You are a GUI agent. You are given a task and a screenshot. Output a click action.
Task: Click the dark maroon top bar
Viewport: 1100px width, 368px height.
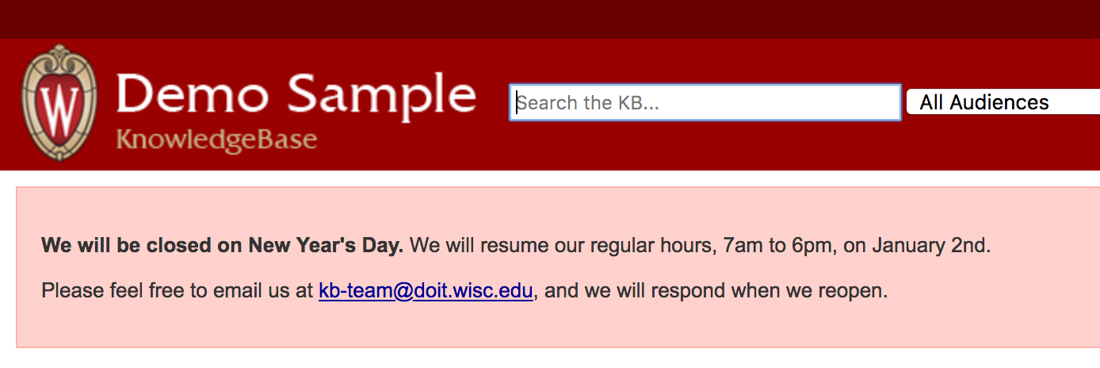[x=550, y=19]
